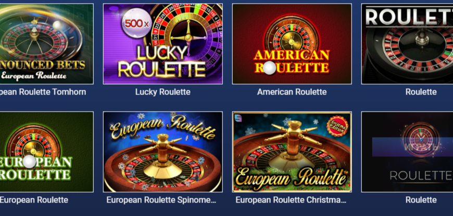
Task: Click the white ball in American Roulette logo
Action: [x=270, y=67]
